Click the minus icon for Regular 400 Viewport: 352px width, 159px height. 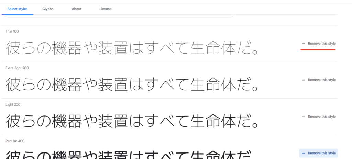[x=304, y=153]
